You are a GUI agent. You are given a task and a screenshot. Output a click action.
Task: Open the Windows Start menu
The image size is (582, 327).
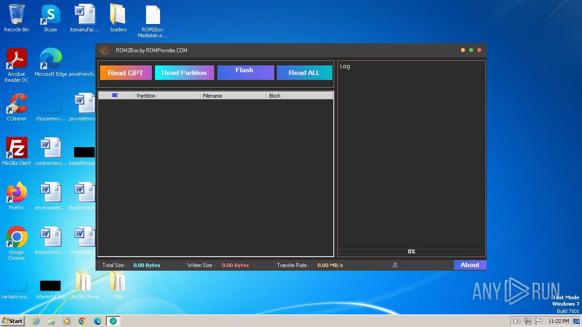click(x=12, y=321)
